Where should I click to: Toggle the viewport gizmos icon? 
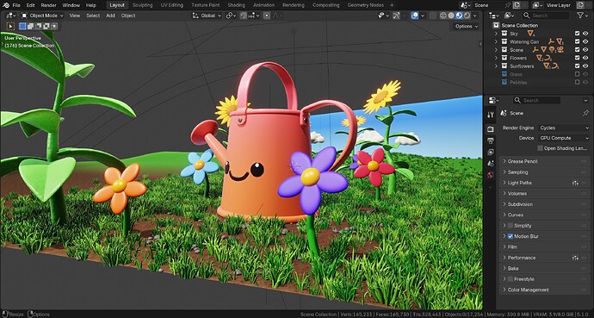(x=396, y=16)
